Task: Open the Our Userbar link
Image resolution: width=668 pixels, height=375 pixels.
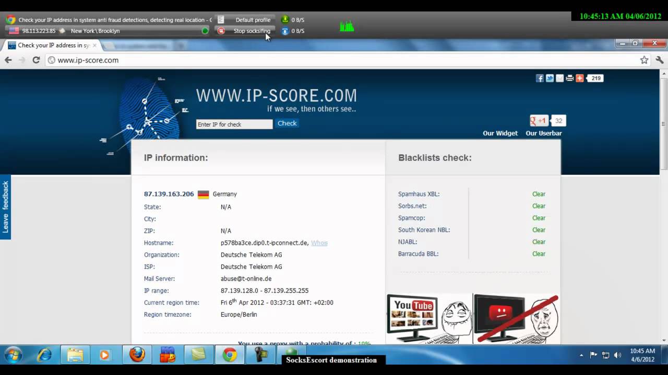Action: coord(544,133)
